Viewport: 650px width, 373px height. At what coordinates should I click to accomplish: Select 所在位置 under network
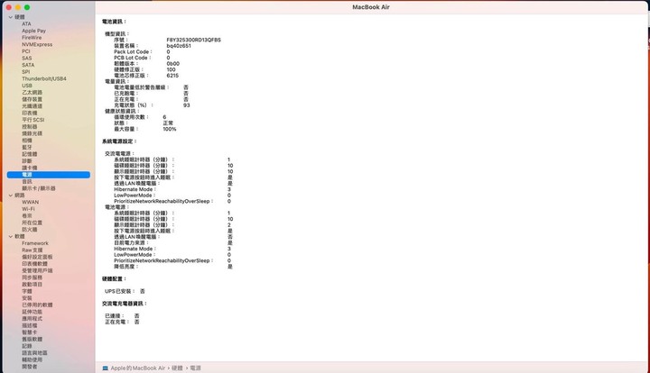tap(32, 223)
